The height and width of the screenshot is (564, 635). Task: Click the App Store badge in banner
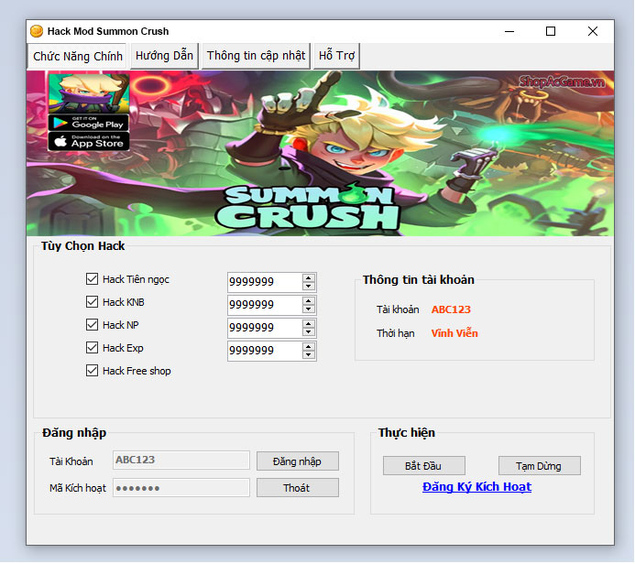[x=89, y=141]
